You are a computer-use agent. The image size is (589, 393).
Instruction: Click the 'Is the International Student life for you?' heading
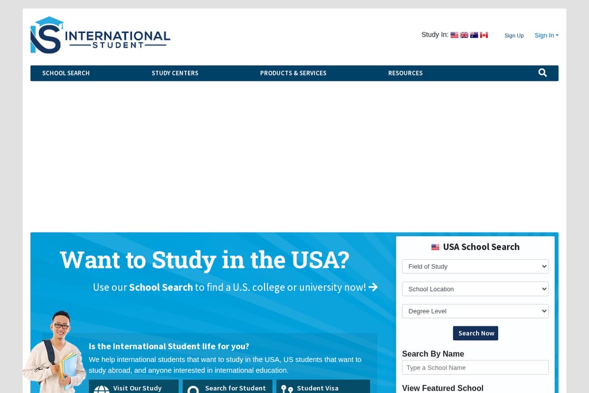pyautogui.click(x=169, y=346)
